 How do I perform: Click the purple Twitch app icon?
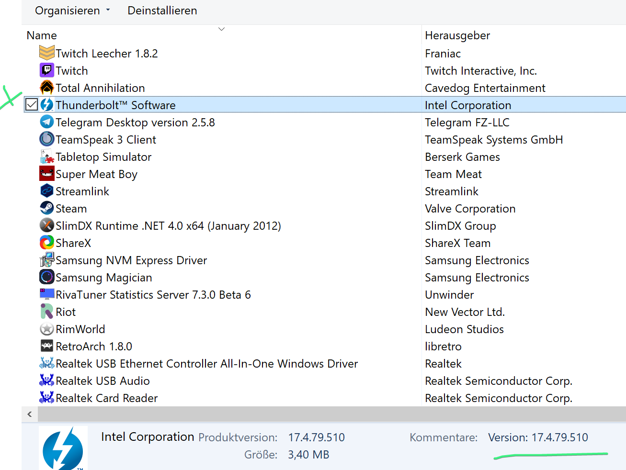tap(46, 70)
